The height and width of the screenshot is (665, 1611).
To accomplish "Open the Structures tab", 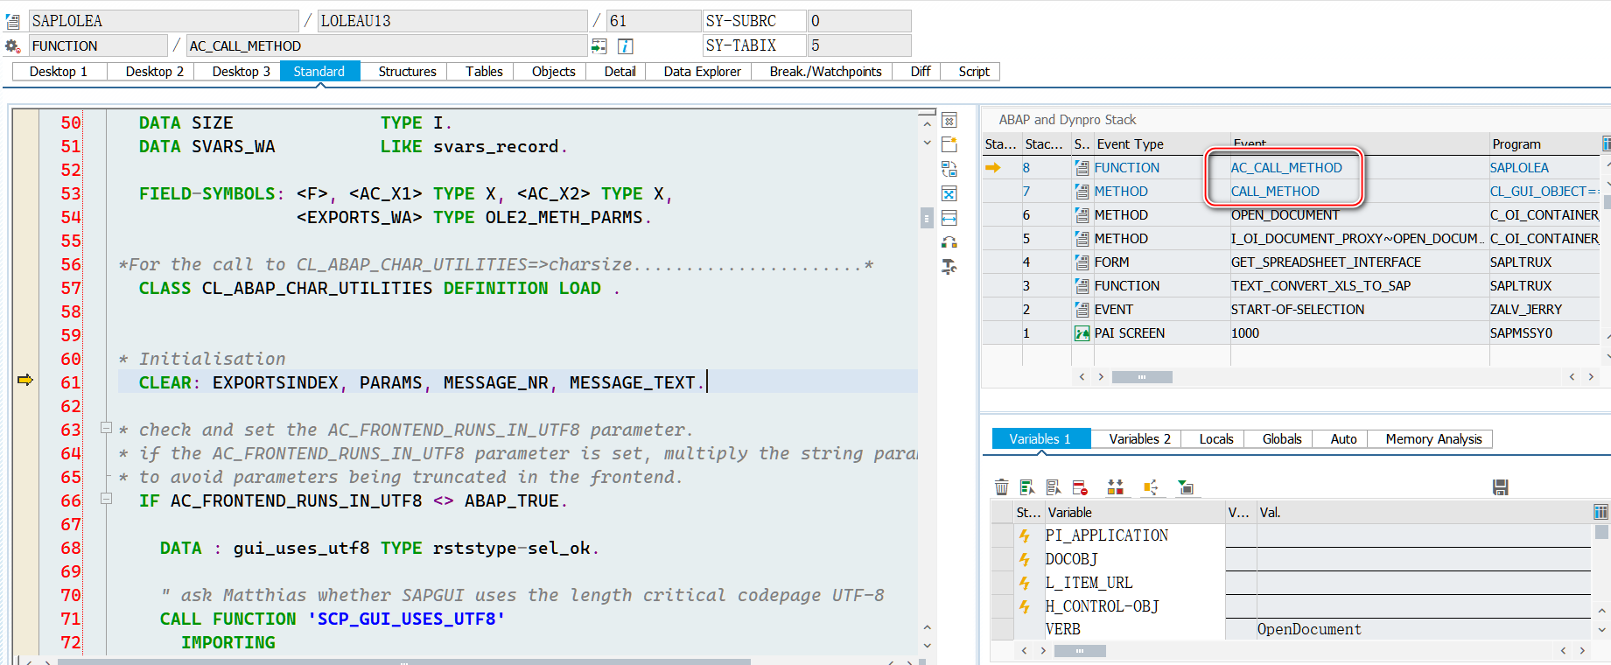I will tap(407, 72).
